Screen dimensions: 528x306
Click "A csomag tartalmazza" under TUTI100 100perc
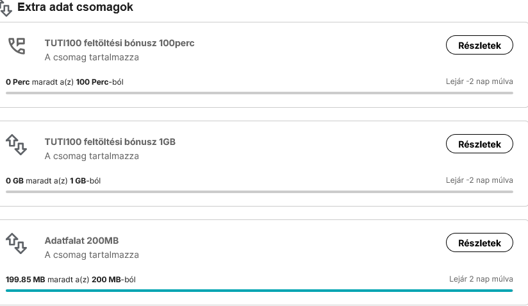[x=92, y=57]
